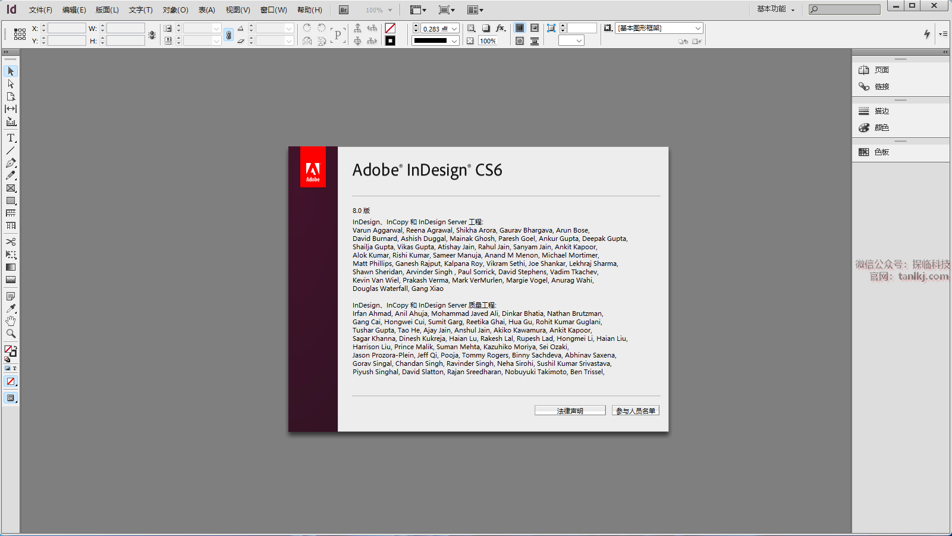This screenshot has height=536, width=952.
Task: Click the black stroke color swatch
Action: pos(390,40)
